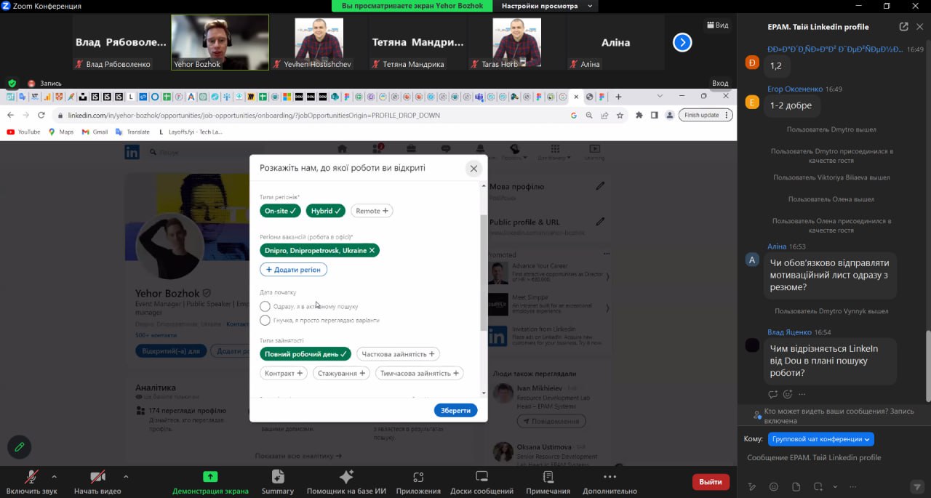Click the Вход button
Screen dimensions: 931x498
click(720, 83)
